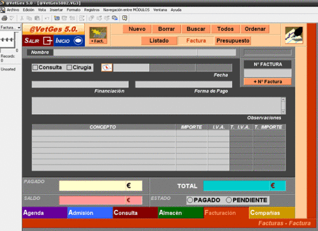Screen dimensions: 318x231
Task: Switch to the Factura tab
Action: 196,41
